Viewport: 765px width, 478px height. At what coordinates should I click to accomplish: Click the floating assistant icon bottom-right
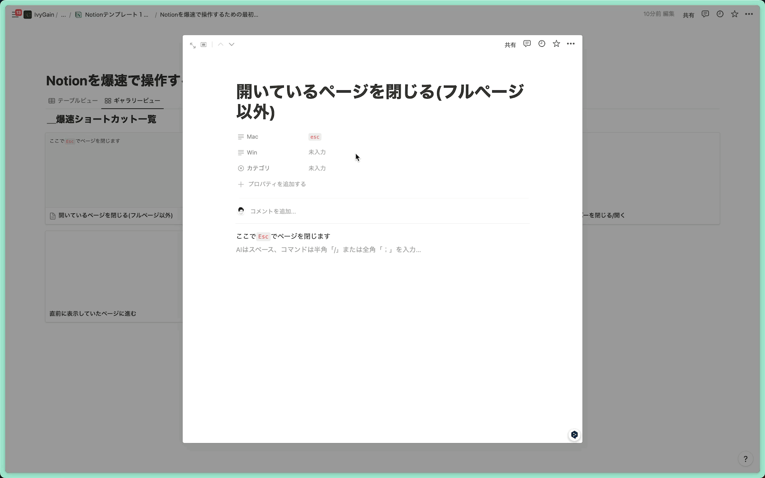pyautogui.click(x=574, y=435)
